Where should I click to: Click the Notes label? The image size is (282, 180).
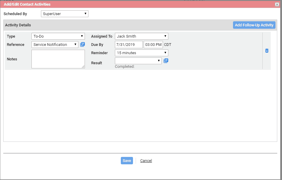pyautogui.click(x=12, y=59)
